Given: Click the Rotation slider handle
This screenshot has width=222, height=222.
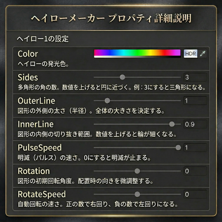Looking at the screenshot, I should (x=137, y=171).
